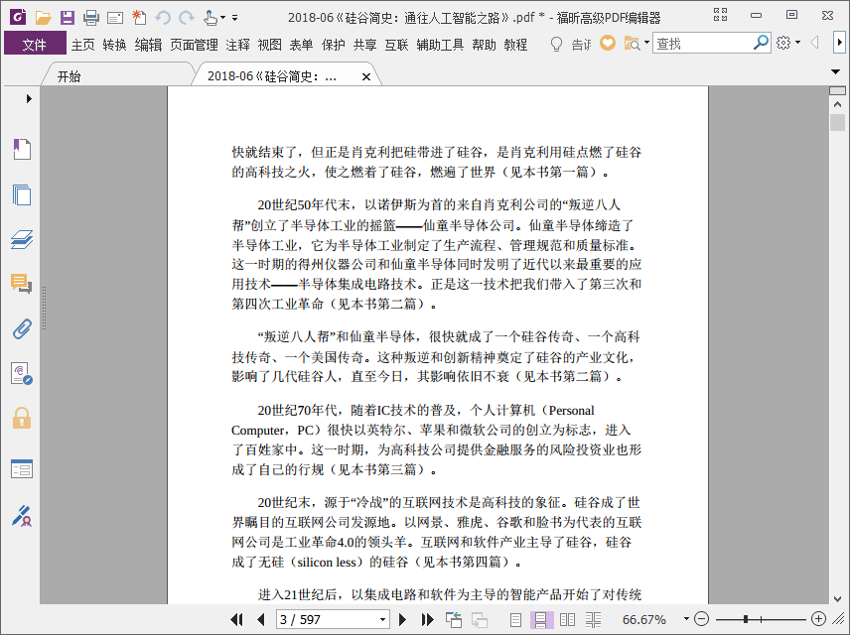Undo the last action
The width and height of the screenshot is (850, 635).
click(x=163, y=18)
